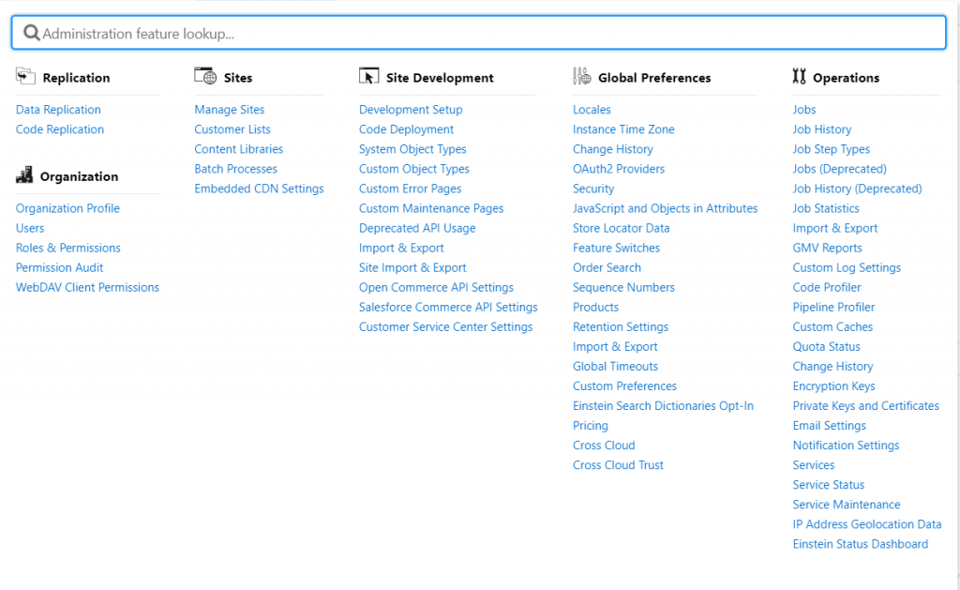This screenshot has height=590, width=960.
Task: Open Development Setup
Action: pyautogui.click(x=411, y=110)
